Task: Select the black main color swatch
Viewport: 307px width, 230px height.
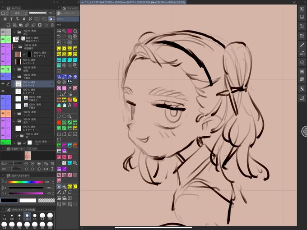Action: tap(9, 200)
